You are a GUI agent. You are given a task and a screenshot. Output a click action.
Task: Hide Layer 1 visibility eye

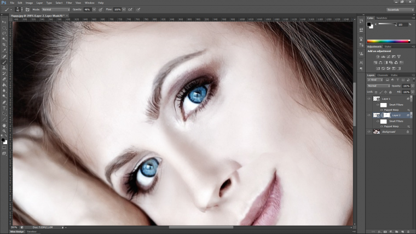tap(369, 99)
